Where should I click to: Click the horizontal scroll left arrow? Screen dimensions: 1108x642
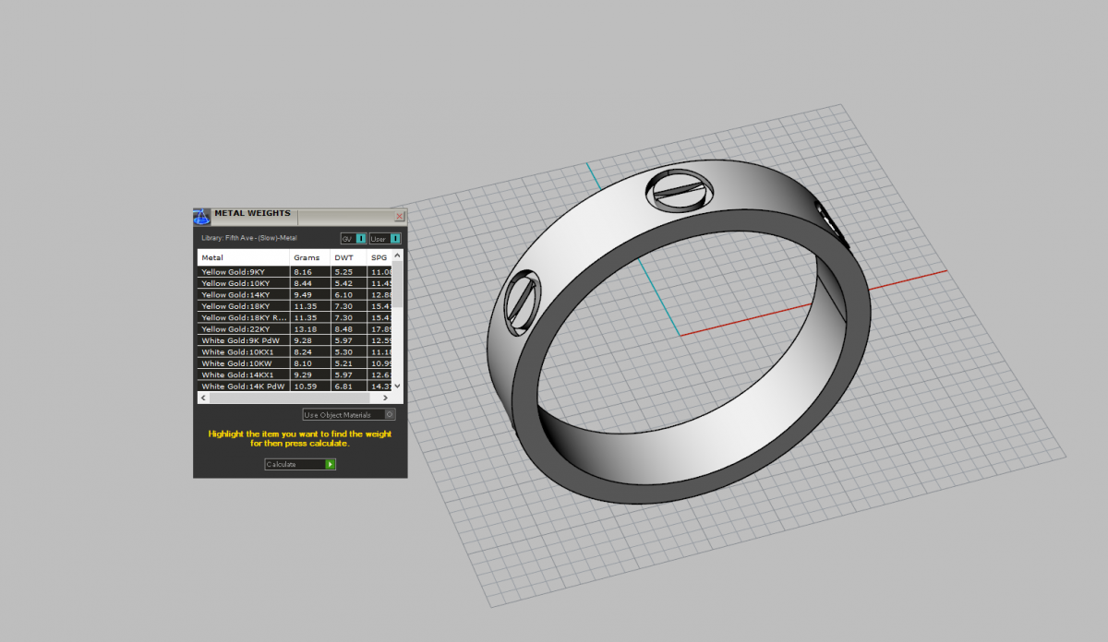coord(203,398)
